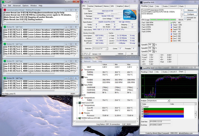Click the Prime95 title bar icon
199x136 pixels.
coord(3,2)
